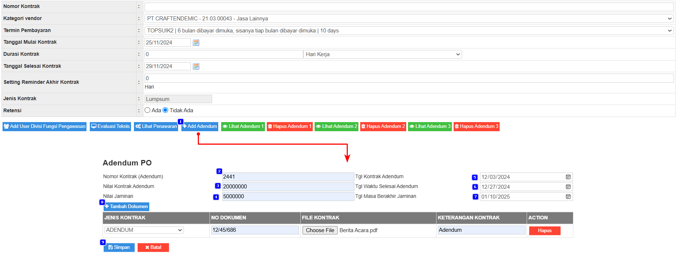
Task: Click the Berita Acara.pdf file name
Action: coord(358,230)
